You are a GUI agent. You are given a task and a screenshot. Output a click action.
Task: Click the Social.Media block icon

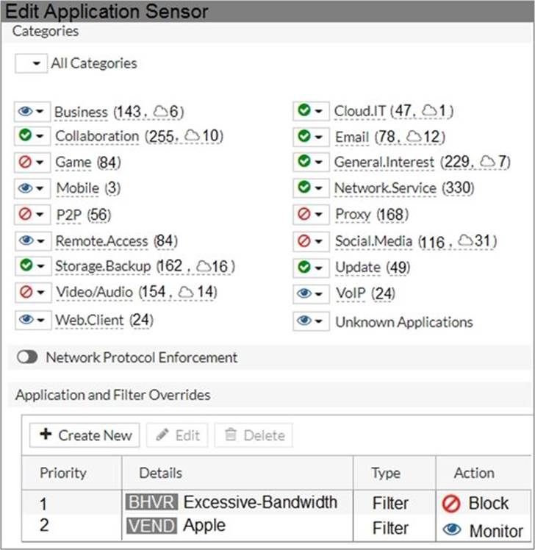tap(304, 240)
